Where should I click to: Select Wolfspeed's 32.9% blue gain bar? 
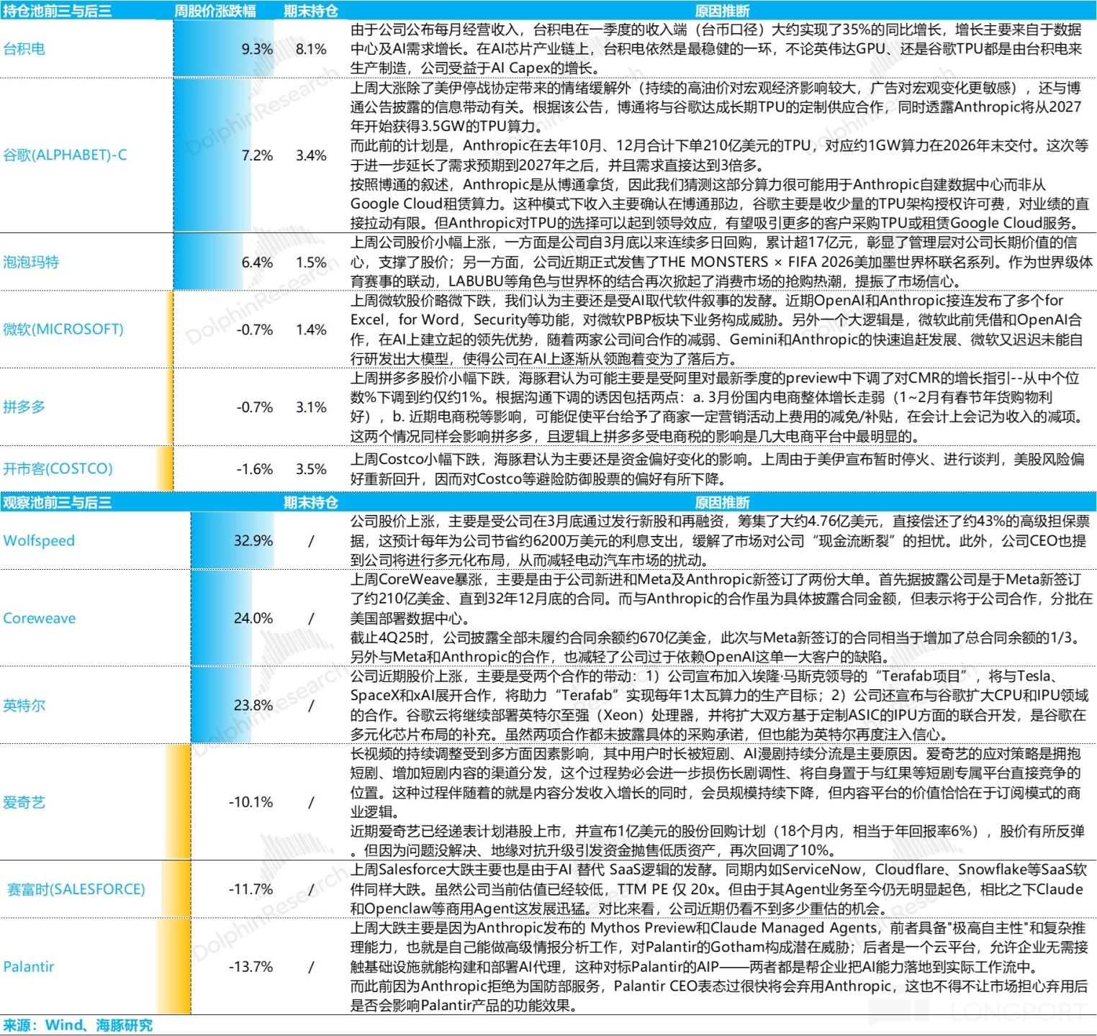coord(232,541)
